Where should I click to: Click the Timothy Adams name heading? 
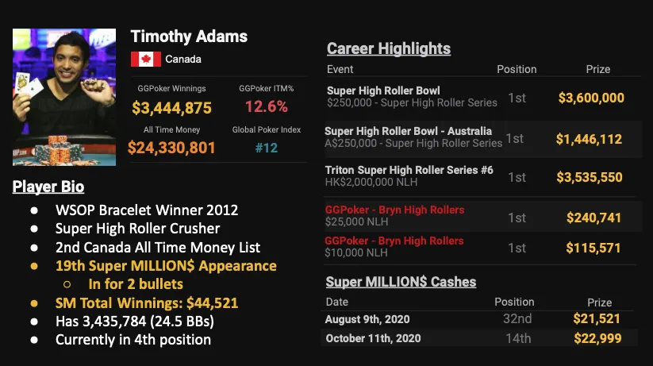point(189,37)
